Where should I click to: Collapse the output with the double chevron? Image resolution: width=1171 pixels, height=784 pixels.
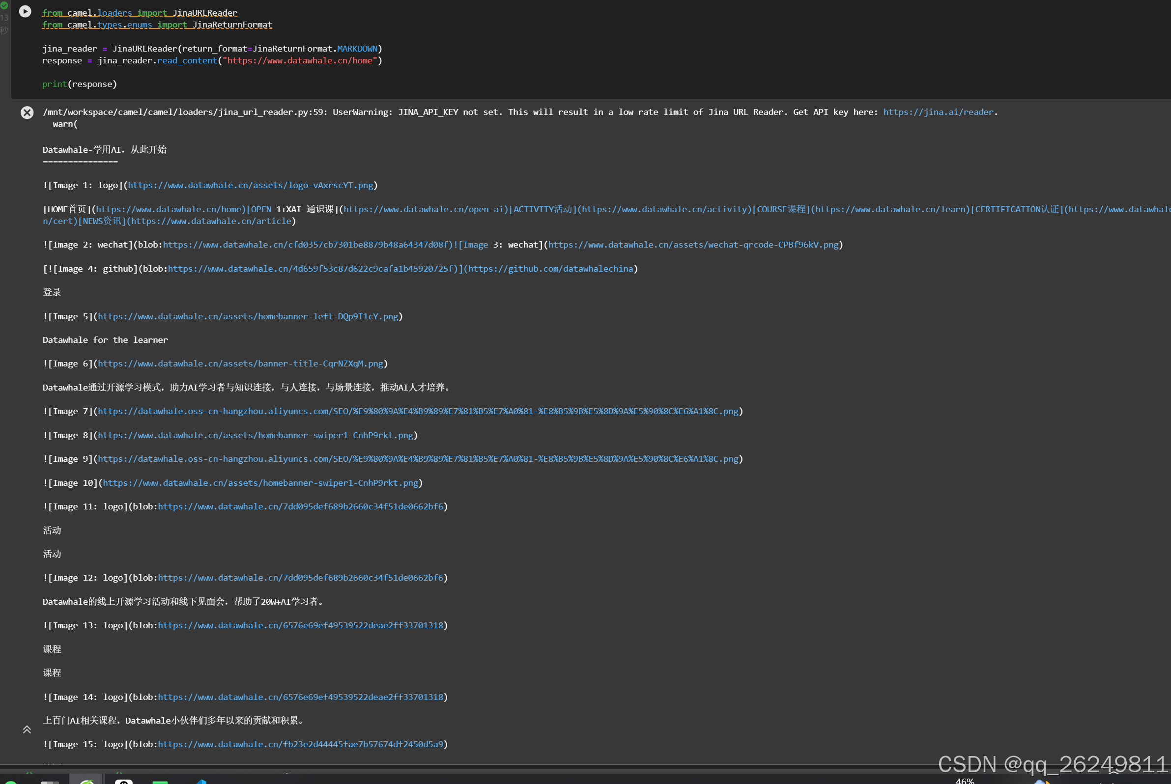(27, 729)
